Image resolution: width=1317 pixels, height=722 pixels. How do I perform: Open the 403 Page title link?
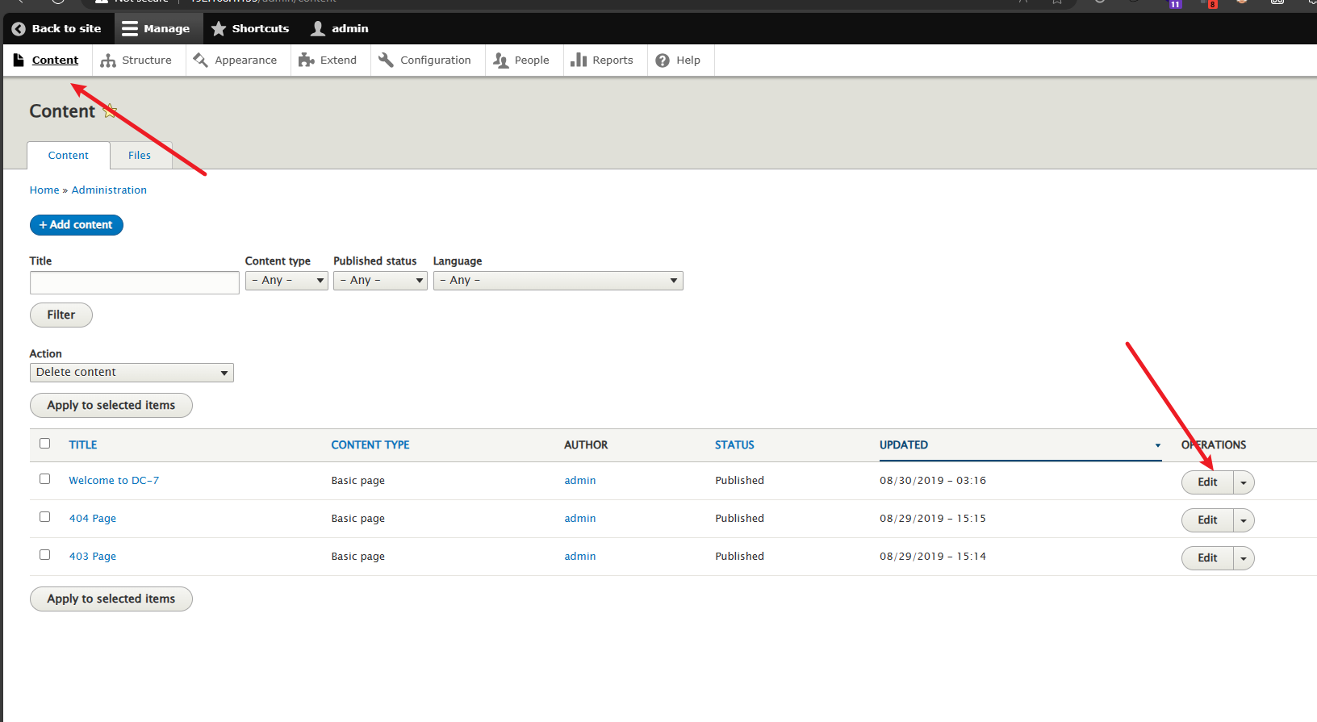[x=93, y=556]
